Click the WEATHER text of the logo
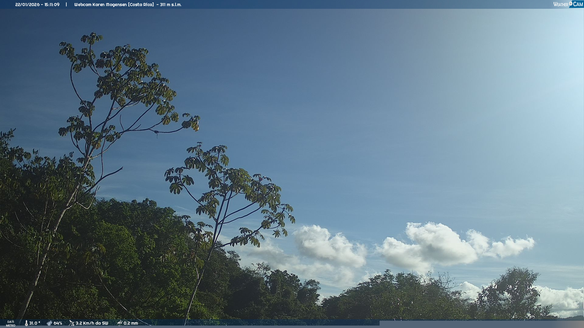 tap(561, 5)
